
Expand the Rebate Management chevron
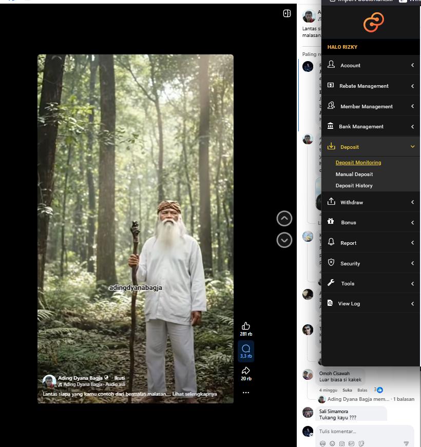[412, 86]
